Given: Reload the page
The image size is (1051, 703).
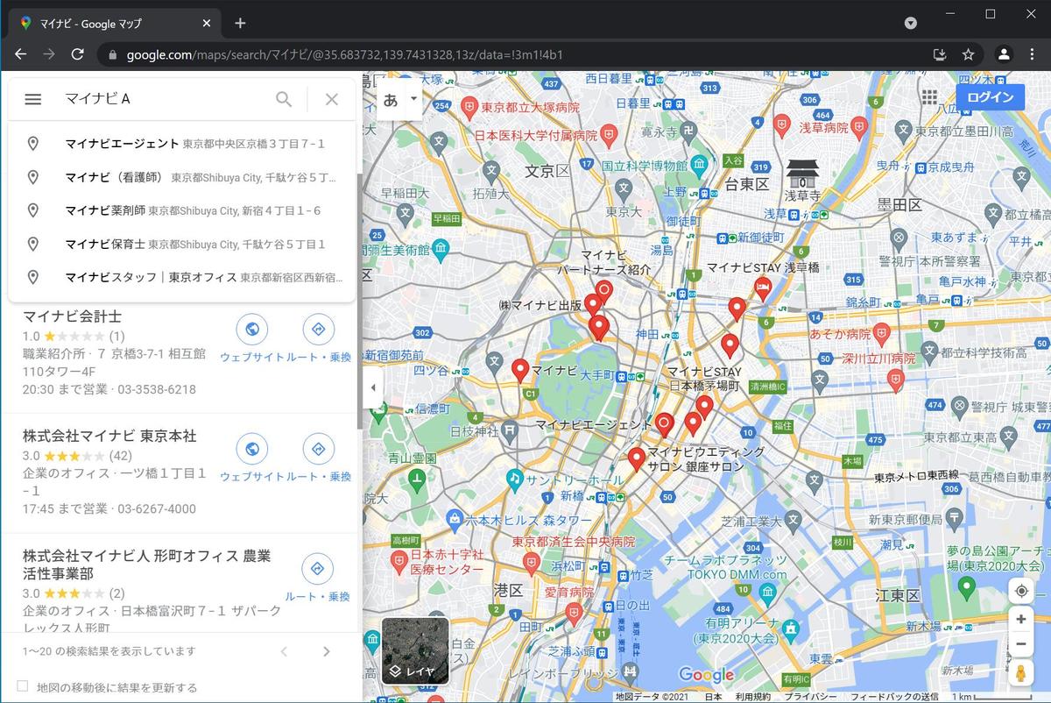Looking at the screenshot, I should pos(77,54).
